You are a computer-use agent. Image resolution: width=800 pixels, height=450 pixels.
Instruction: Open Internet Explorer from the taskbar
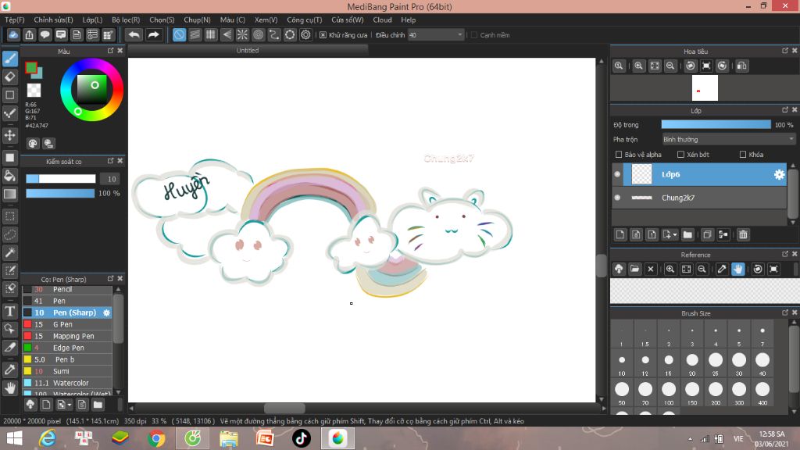tap(48, 439)
